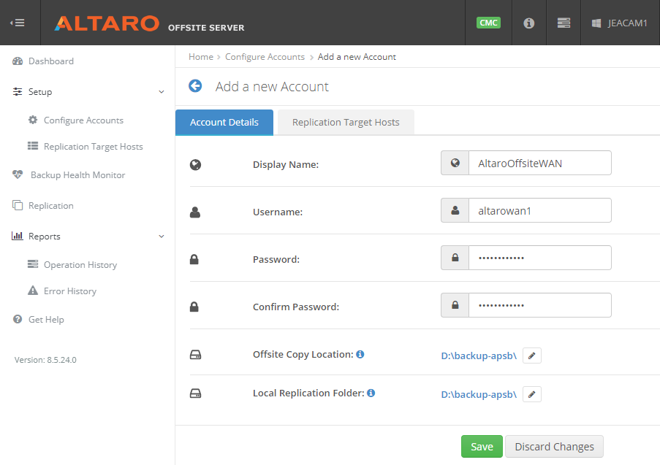This screenshot has width=660, height=465.
Task: Click the Replication Target Hosts list icon in the sidebar
Action: pyautogui.click(x=33, y=146)
